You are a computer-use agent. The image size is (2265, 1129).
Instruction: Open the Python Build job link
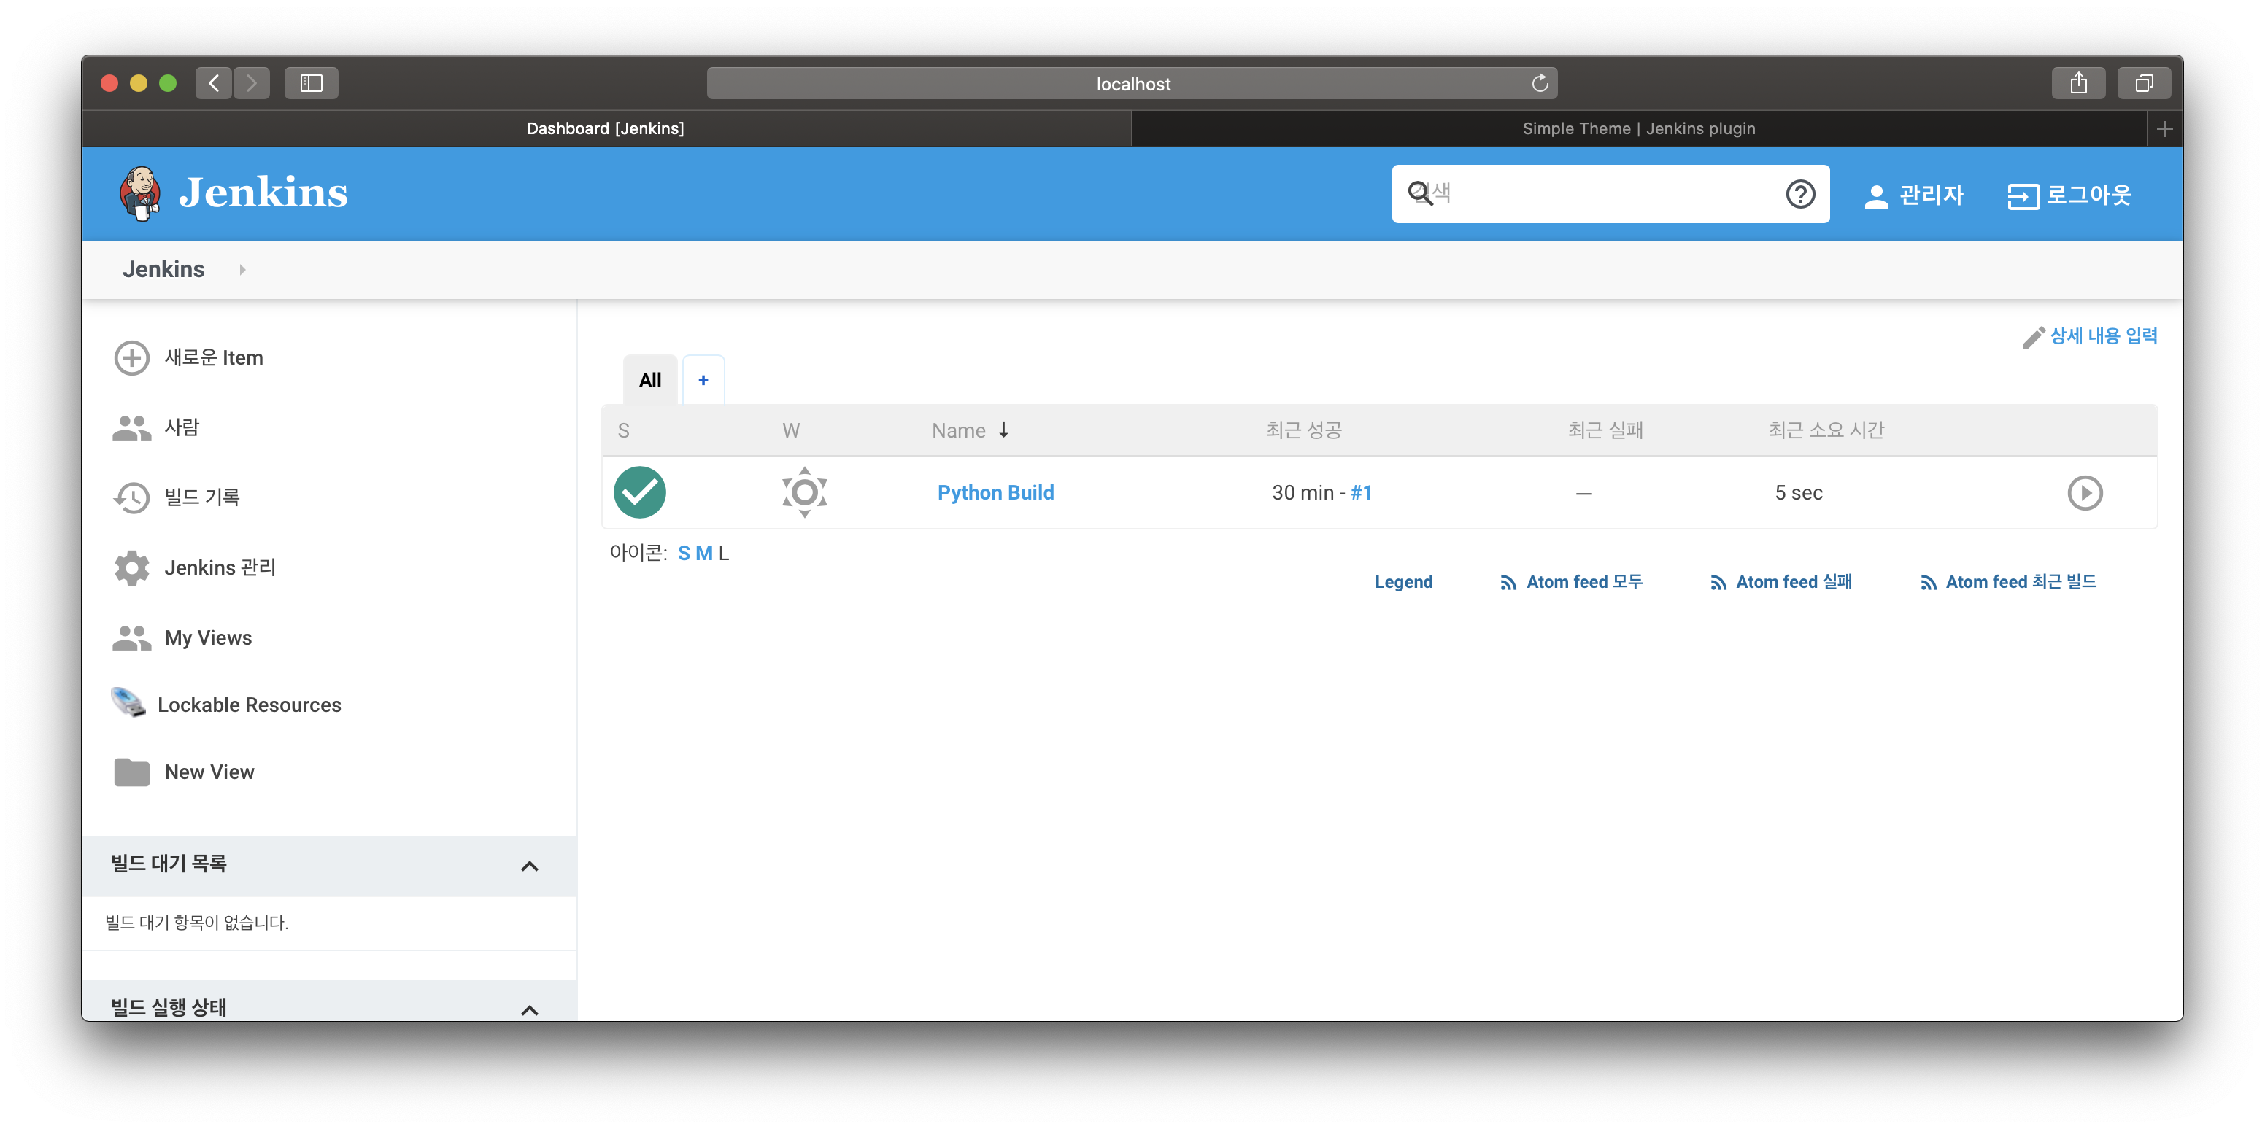(x=995, y=493)
